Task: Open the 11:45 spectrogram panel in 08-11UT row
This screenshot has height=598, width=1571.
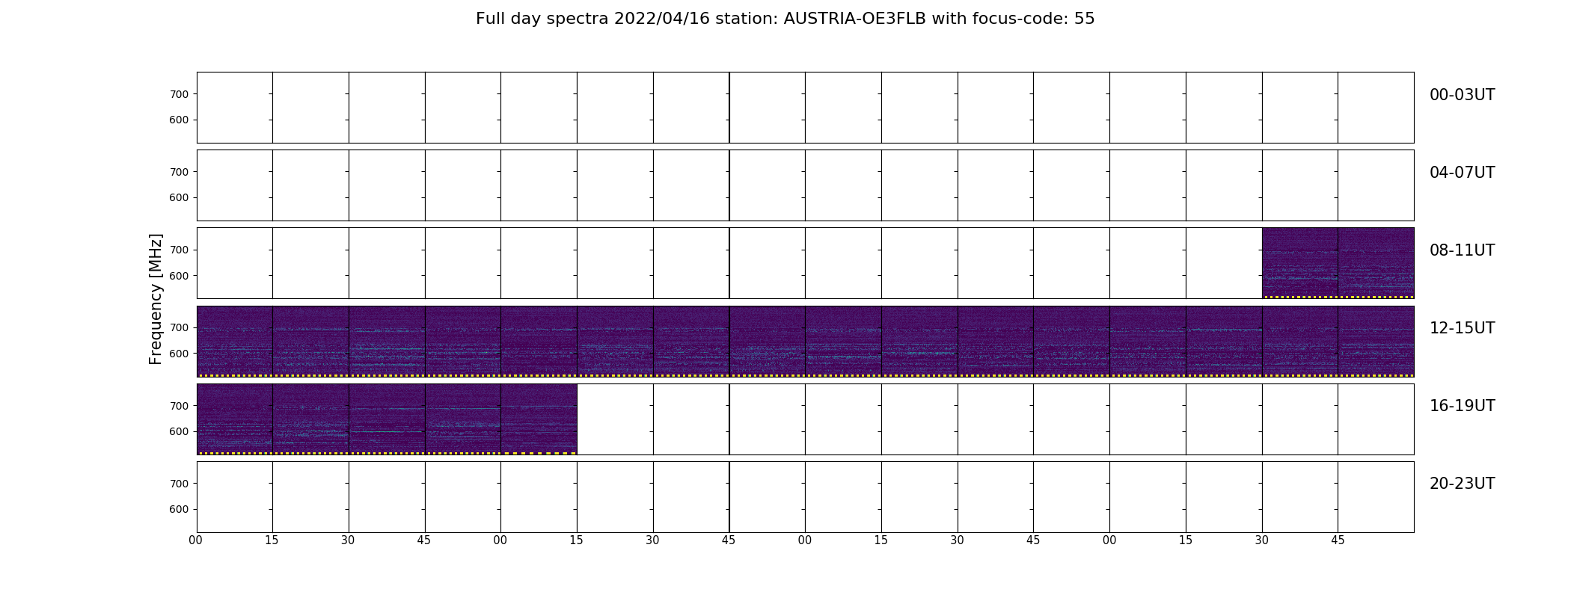Action: coord(1376,263)
